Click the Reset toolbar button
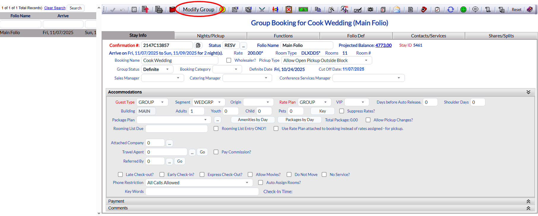Viewport: 538px width, 216px height. tap(516, 9)
